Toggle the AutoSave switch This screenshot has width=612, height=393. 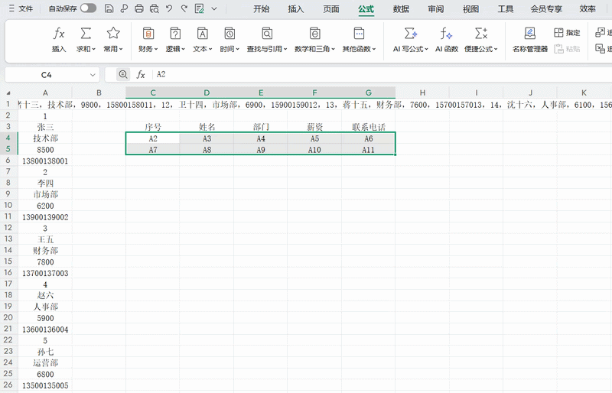click(x=88, y=8)
